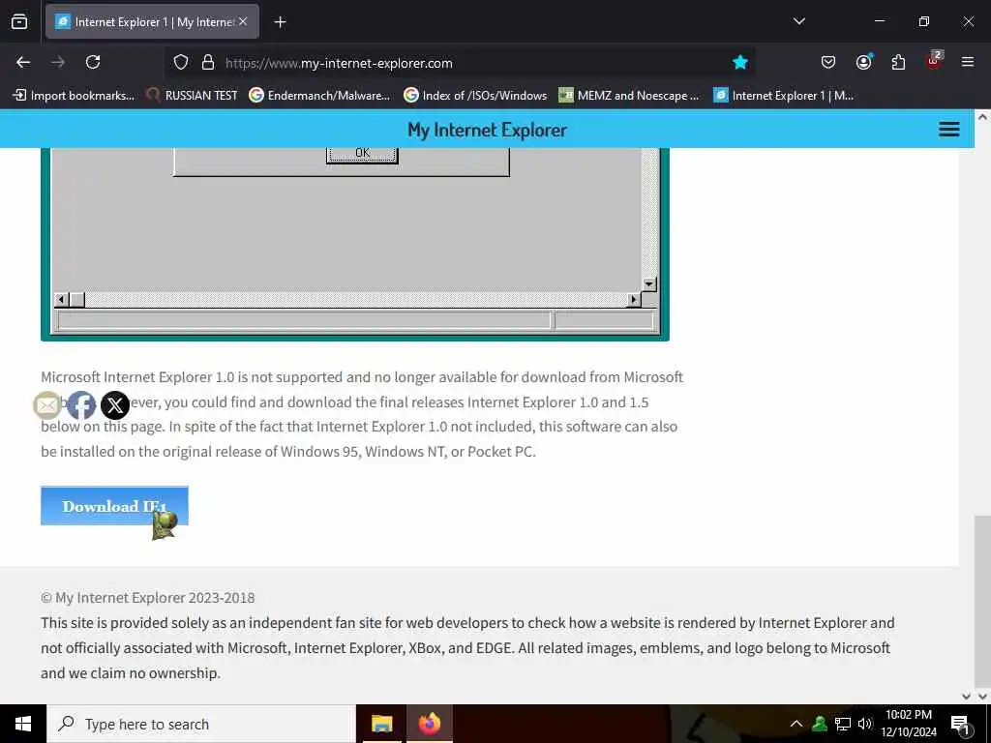Close the Internet Explorer 1 tab
This screenshot has height=743, width=991.
pos(243,21)
